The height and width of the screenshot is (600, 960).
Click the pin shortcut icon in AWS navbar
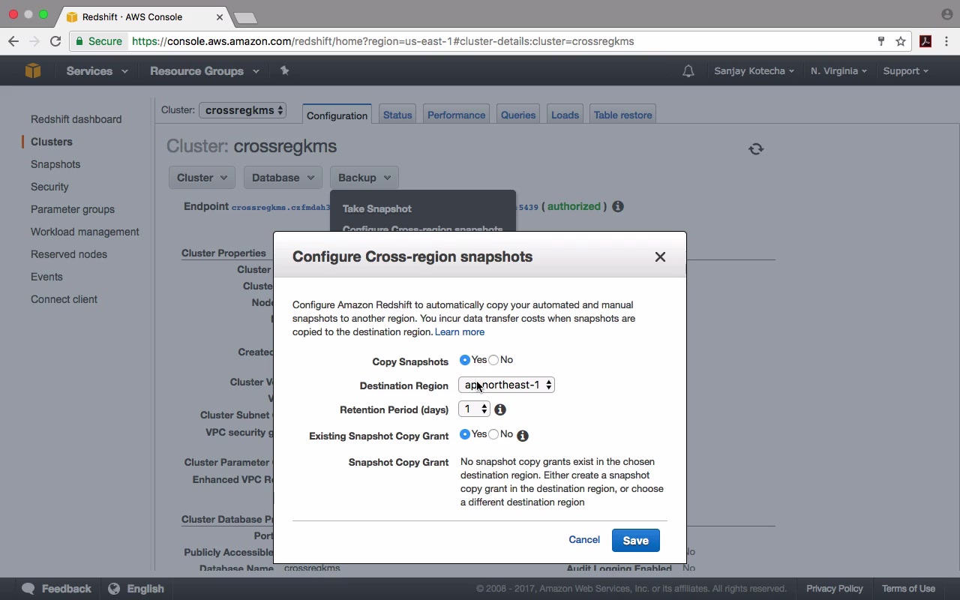[284, 70]
